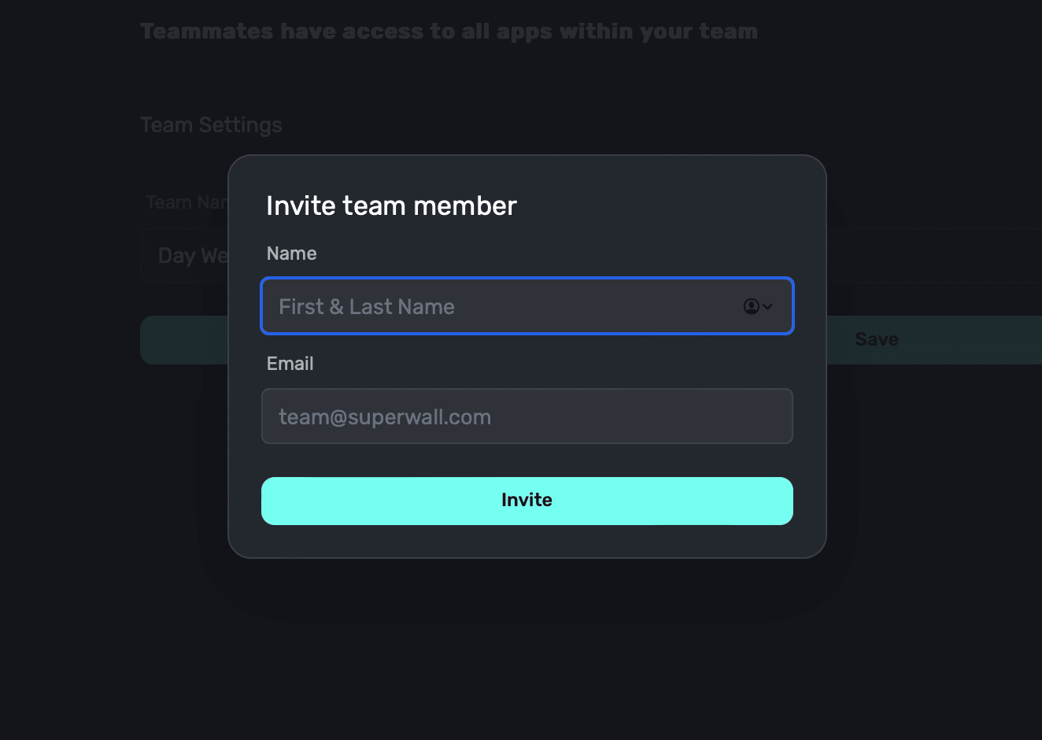The image size is (1042, 740).
Task: Click the empty dialog area below Invite
Action: [527, 542]
